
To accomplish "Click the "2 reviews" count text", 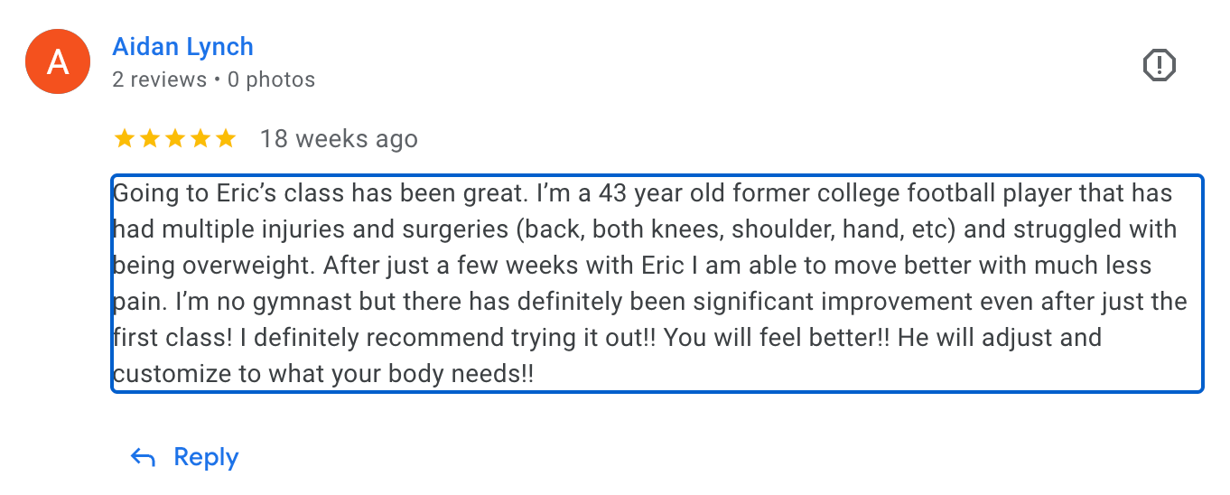I will click(159, 79).
